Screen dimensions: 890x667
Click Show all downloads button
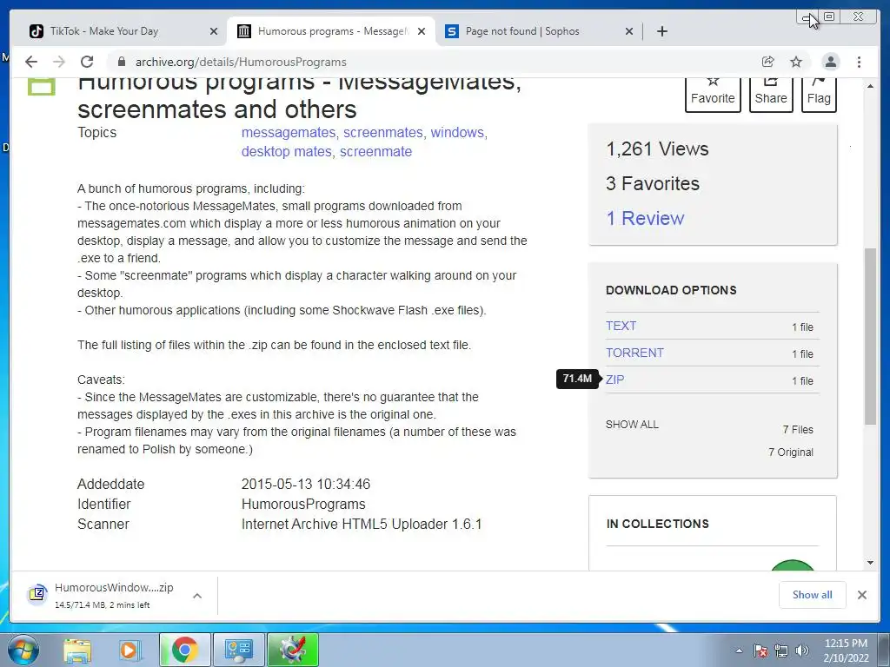coord(813,594)
